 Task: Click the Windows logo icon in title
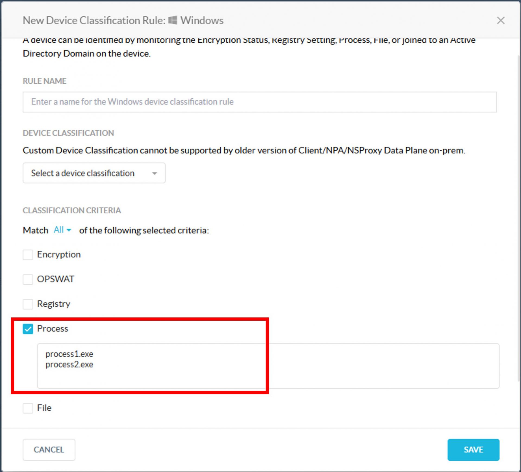[173, 20]
